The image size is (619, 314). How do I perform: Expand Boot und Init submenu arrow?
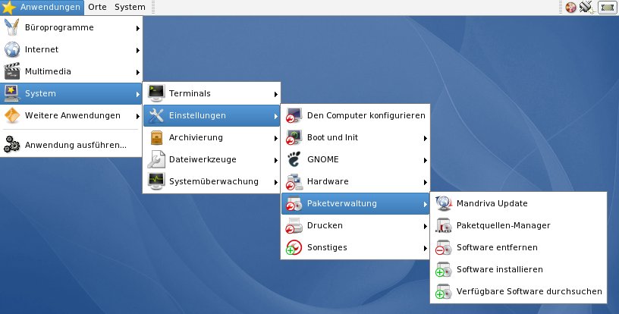[x=425, y=138]
